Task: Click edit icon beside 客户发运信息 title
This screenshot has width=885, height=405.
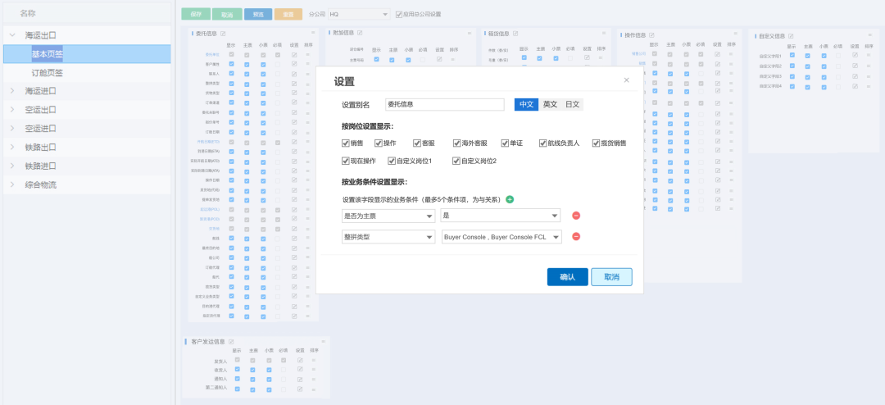Action: (231, 341)
